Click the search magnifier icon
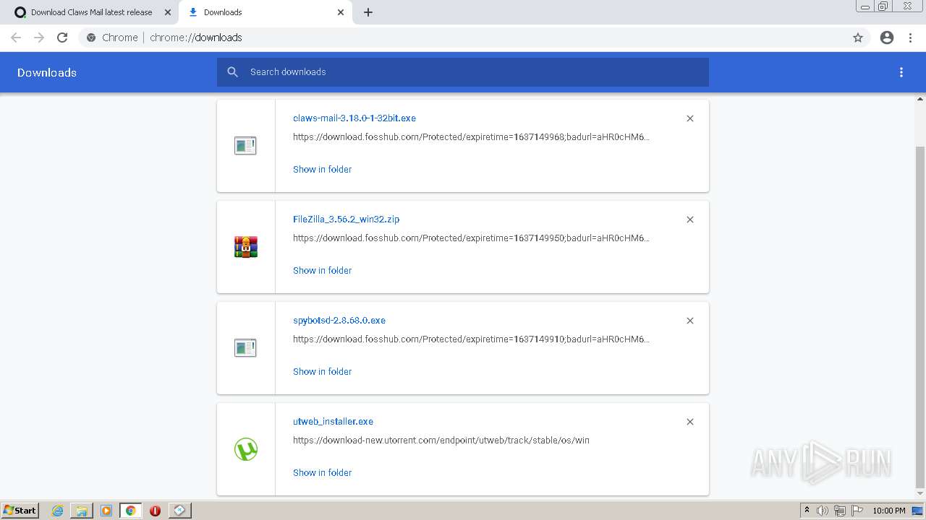Image resolution: width=926 pixels, height=520 pixels. (232, 72)
